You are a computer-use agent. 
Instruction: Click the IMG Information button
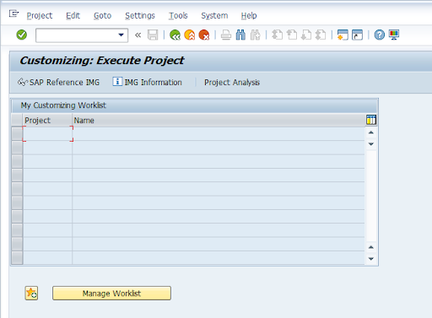click(148, 82)
